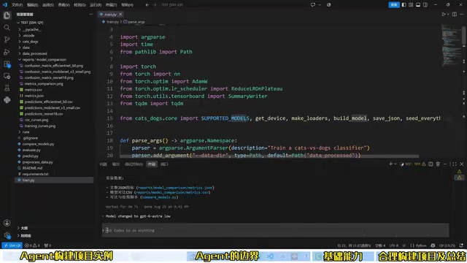467x263 pixels.
Task: Focus the Ask Codex input field
Action: [275, 230]
